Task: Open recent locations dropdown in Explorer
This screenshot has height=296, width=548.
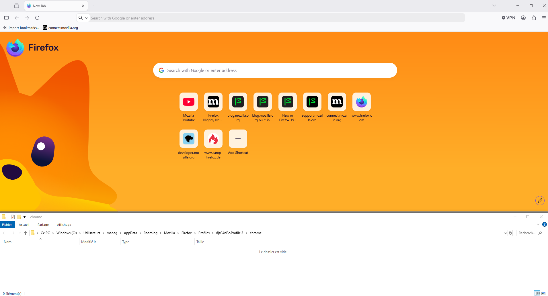Action: [19, 233]
